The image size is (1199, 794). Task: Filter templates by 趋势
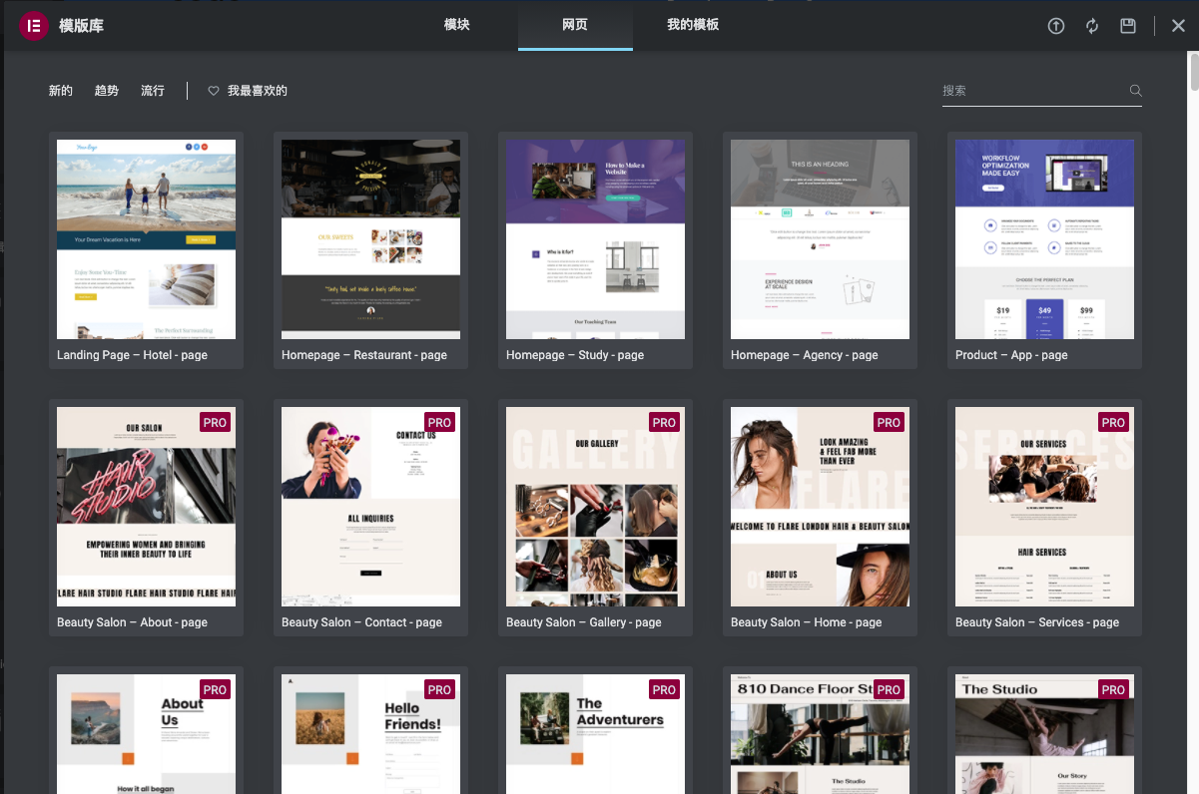point(107,91)
